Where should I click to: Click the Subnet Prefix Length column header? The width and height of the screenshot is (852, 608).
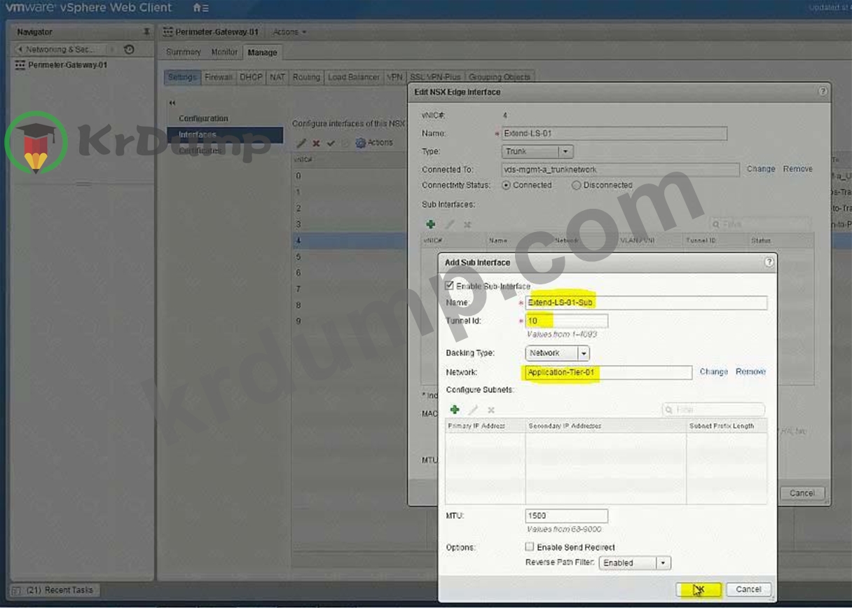(727, 426)
